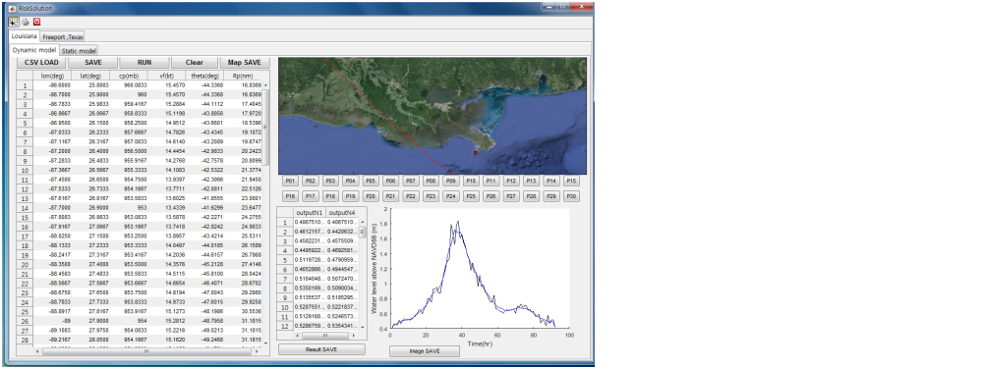The image size is (983, 368).
Task: Click the CSV LOAD button
Action: [41, 63]
